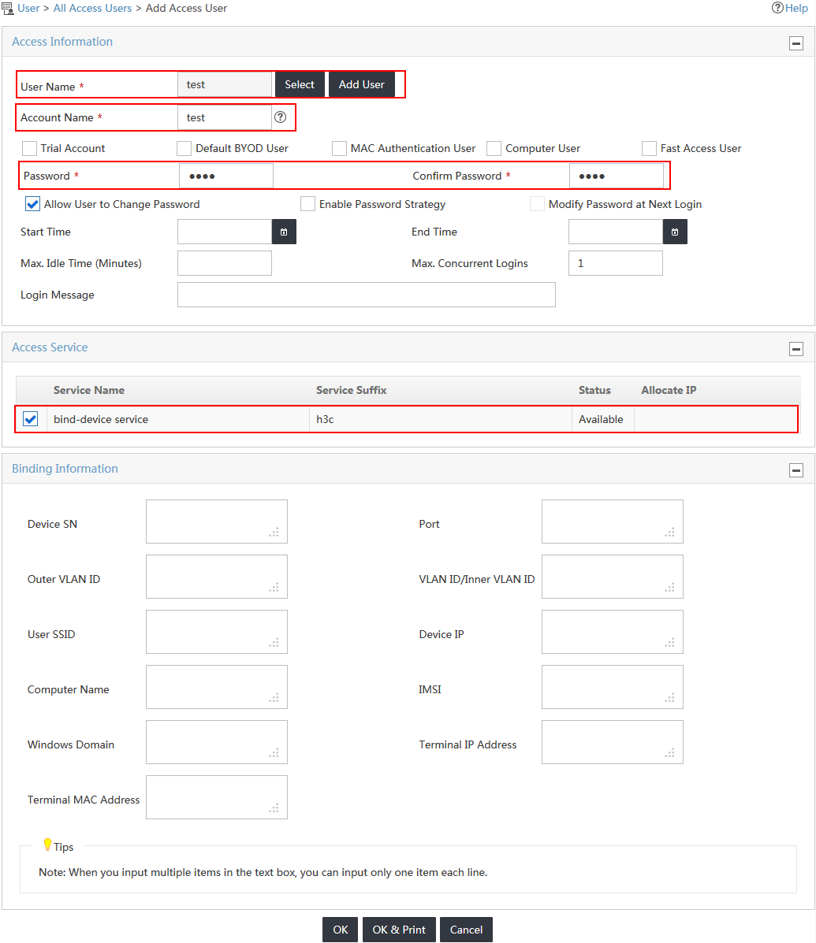Click the Terminal IP Address text box
816x943 pixels.
[x=613, y=742]
